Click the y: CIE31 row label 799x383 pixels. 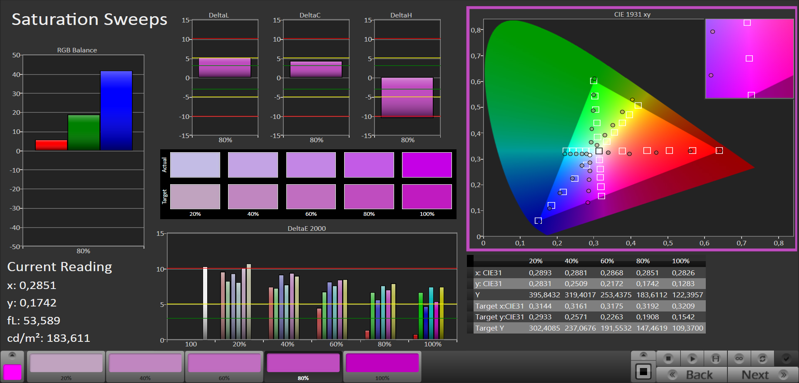tap(489, 284)
